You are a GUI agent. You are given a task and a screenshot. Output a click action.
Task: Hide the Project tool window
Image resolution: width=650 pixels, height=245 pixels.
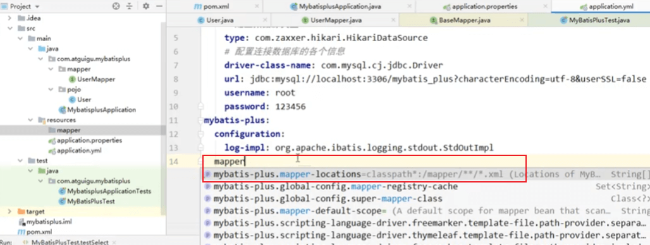159,6
